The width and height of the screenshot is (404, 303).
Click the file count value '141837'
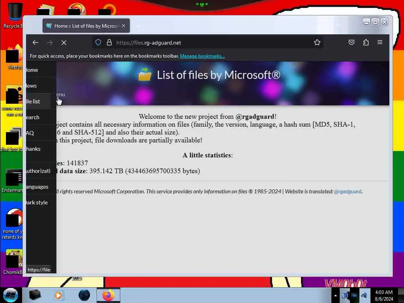(77, 163)
